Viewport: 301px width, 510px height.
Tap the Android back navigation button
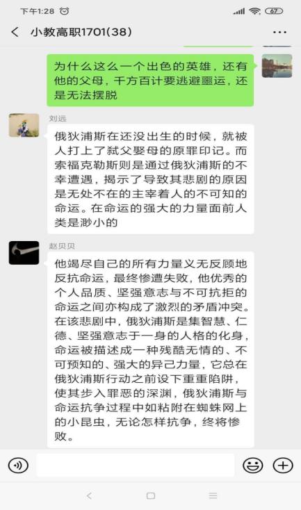coord(89,495)
